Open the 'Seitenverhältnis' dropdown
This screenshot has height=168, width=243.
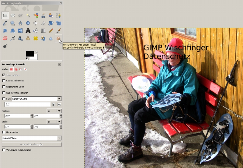[36, 99]
